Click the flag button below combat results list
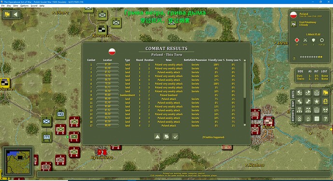This screenshot has height=181, width=333. [166, 137]
